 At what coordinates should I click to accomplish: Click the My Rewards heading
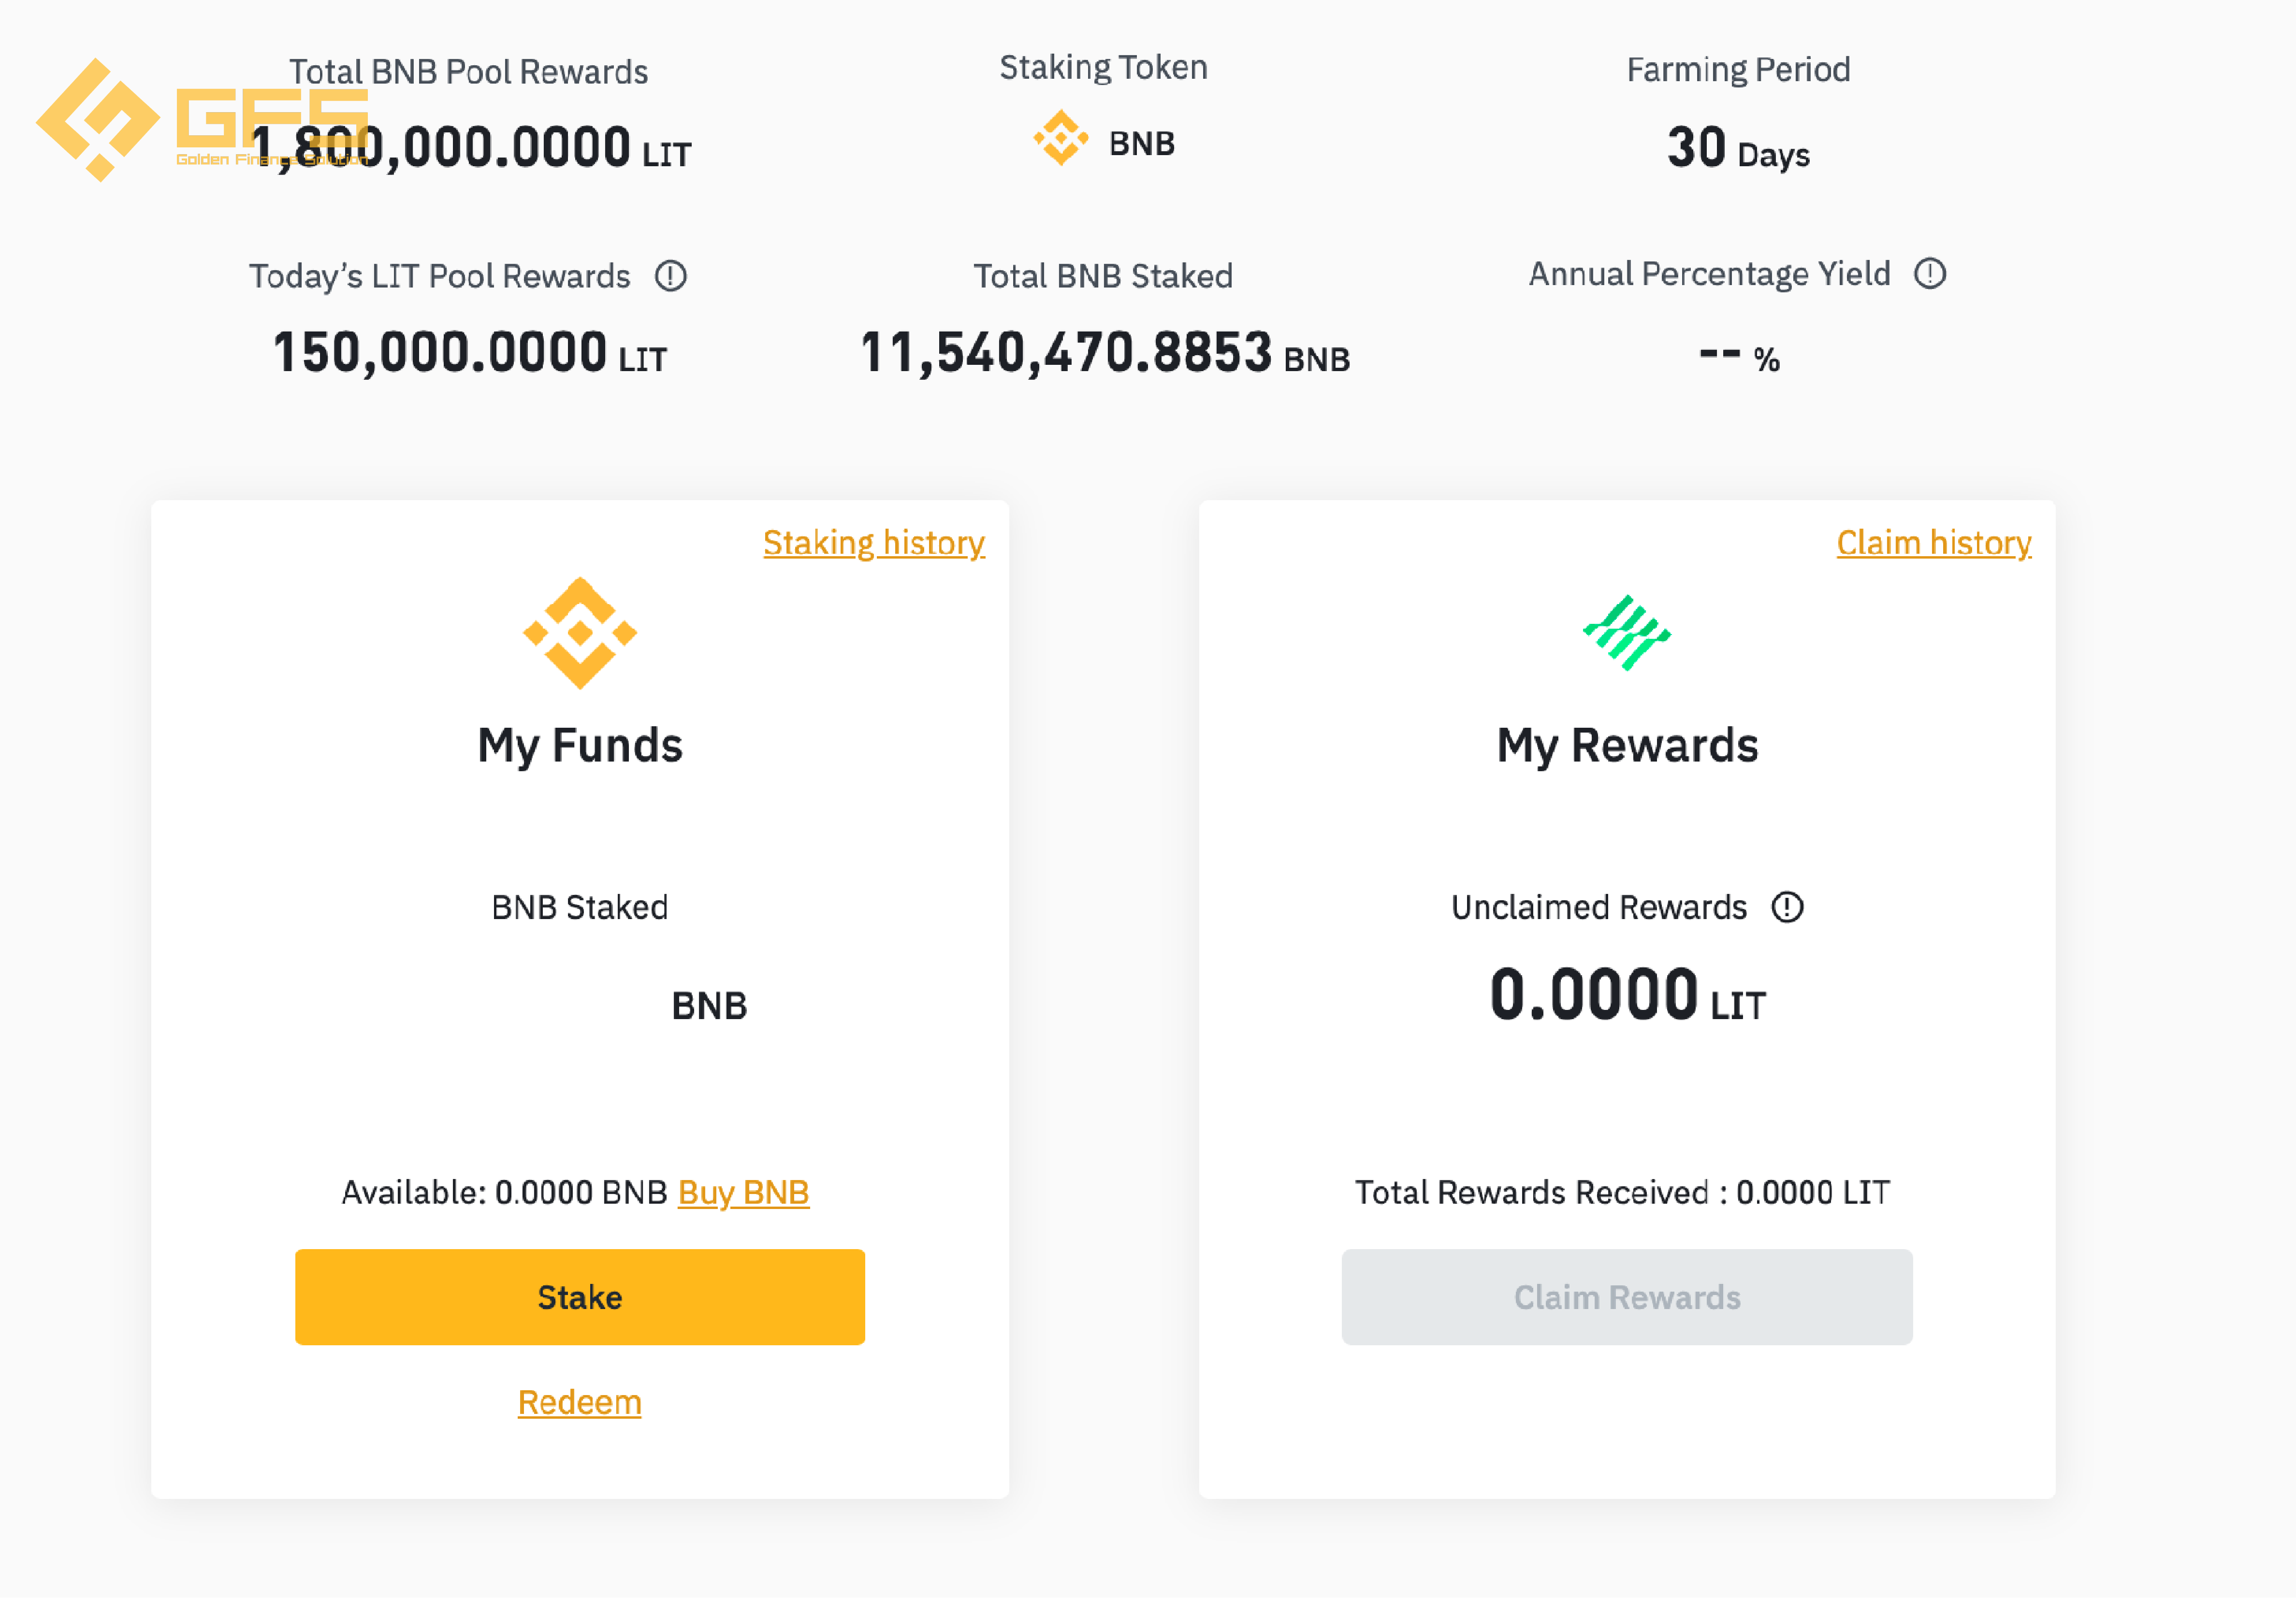click(1626, 746)
